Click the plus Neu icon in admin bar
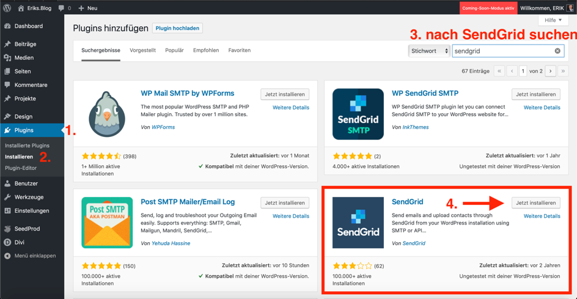 point(81,7)
